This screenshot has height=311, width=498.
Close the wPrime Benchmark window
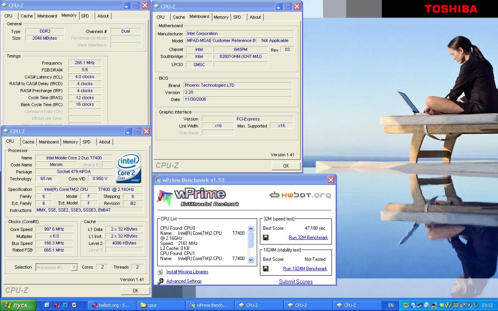[x=331, y=180]
